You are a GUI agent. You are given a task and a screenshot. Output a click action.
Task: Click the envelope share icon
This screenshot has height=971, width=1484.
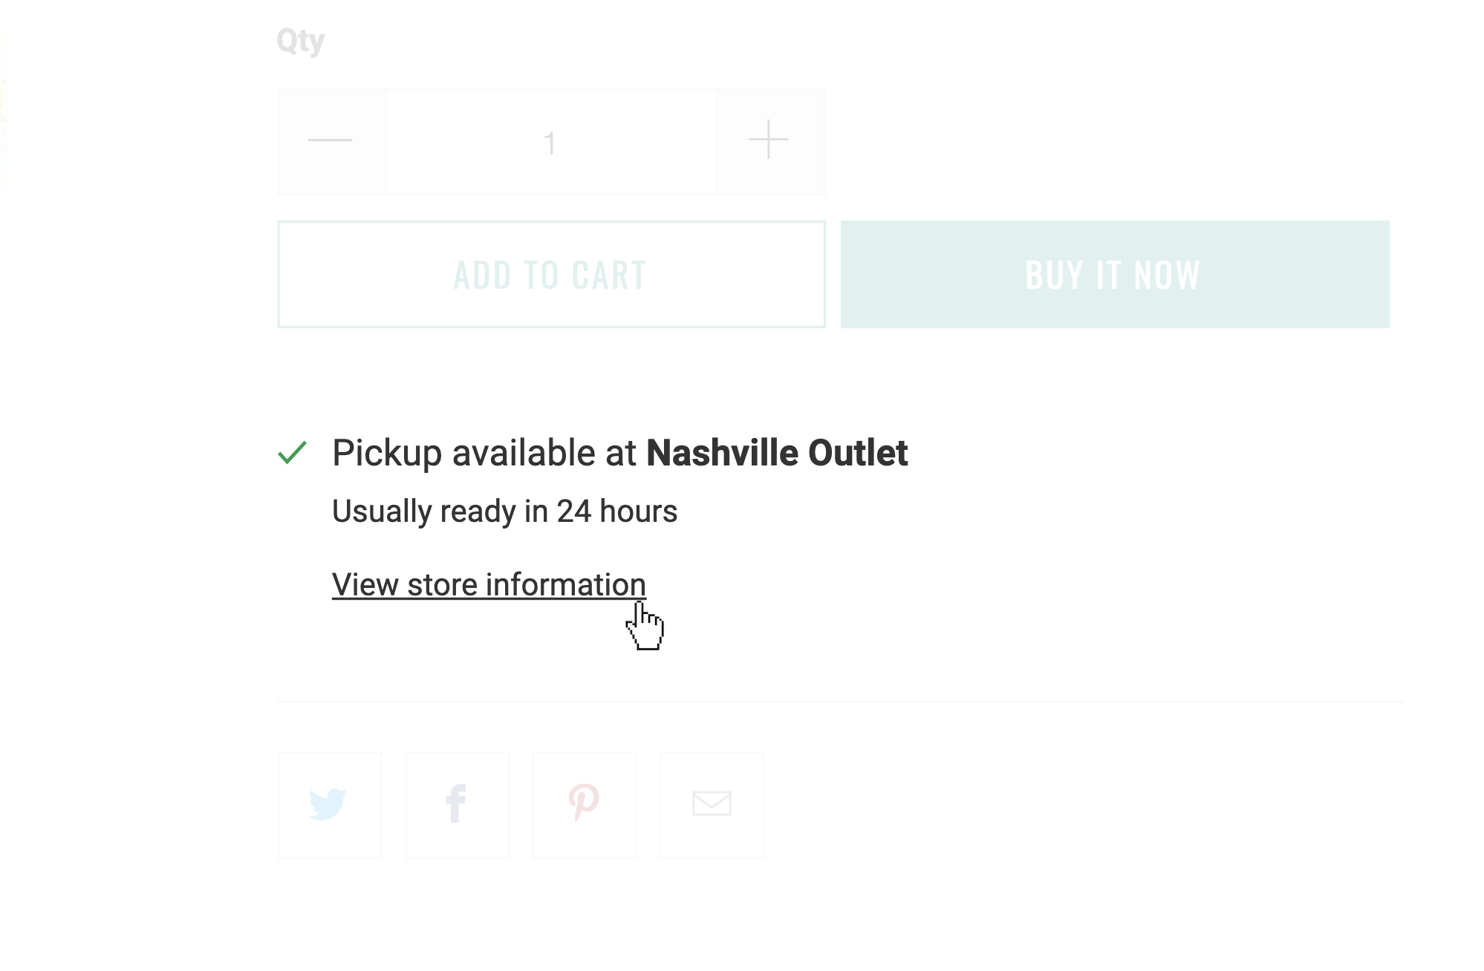point(712,803)
